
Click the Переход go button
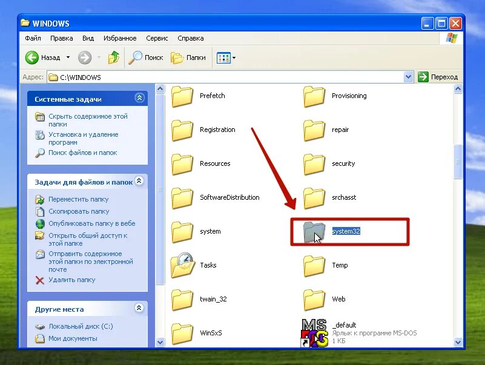[x=438, y=77]
